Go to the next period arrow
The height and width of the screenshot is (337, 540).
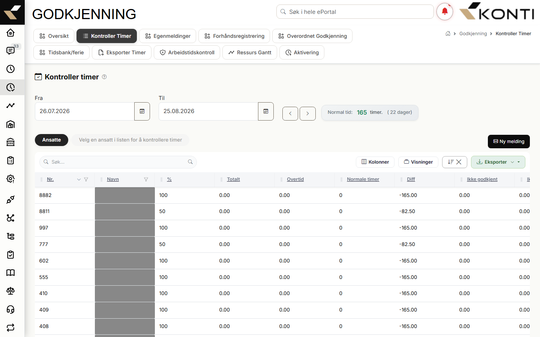coord(307,113)
